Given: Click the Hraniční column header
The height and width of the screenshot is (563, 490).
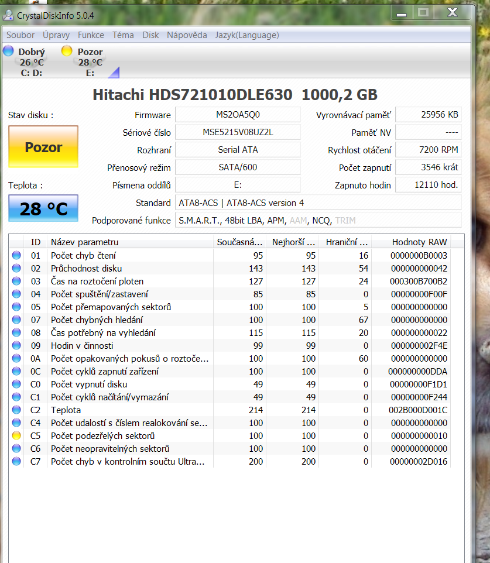Looking at the screenshot, I should coord(347,242).
